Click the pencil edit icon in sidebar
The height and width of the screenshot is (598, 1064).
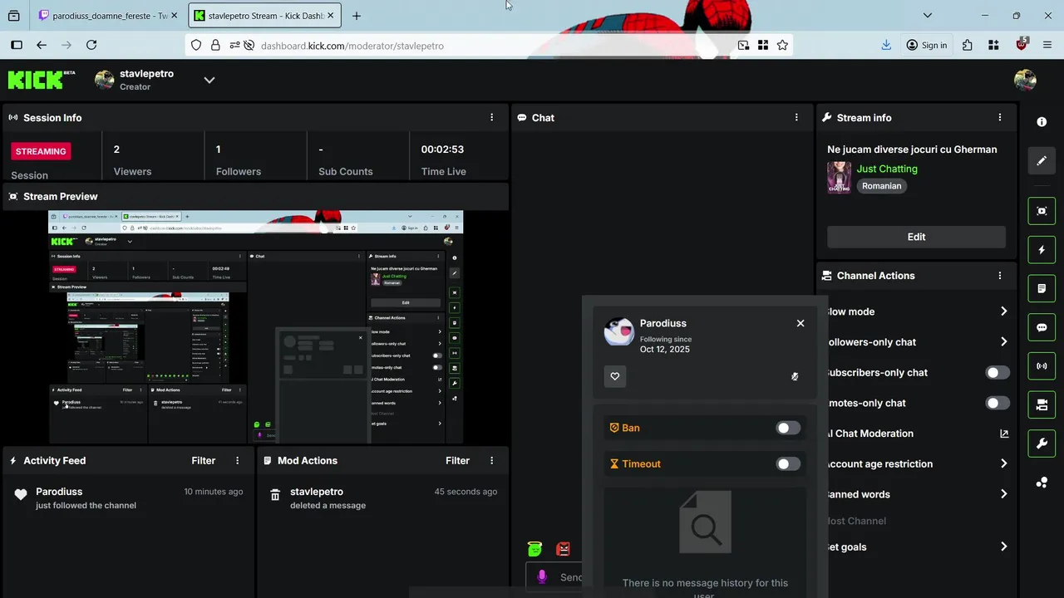pyautogui.click(x=1042, y=160)
